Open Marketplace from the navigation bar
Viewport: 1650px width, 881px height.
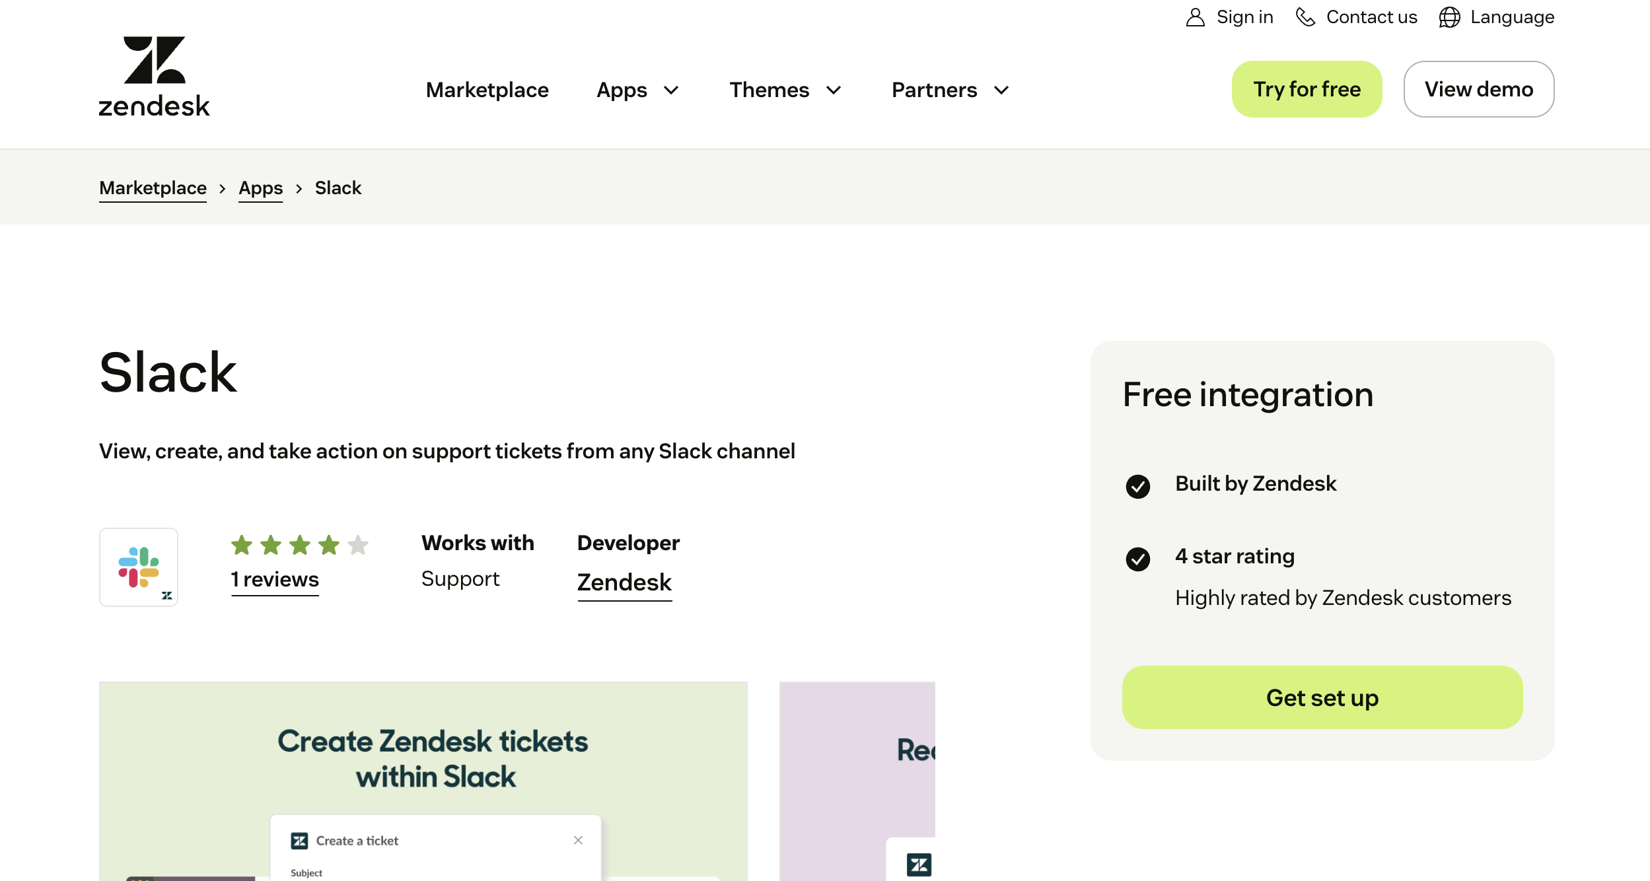(x=487, y=90)
